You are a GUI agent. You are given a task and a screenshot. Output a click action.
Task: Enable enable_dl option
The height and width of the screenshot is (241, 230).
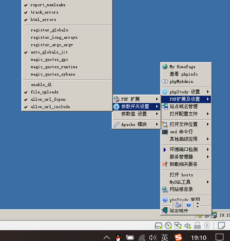pyautogui.click(x=67, y=85)
